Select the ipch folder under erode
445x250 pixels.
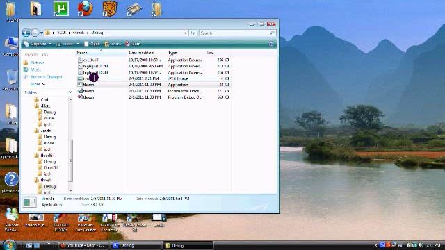44,149
